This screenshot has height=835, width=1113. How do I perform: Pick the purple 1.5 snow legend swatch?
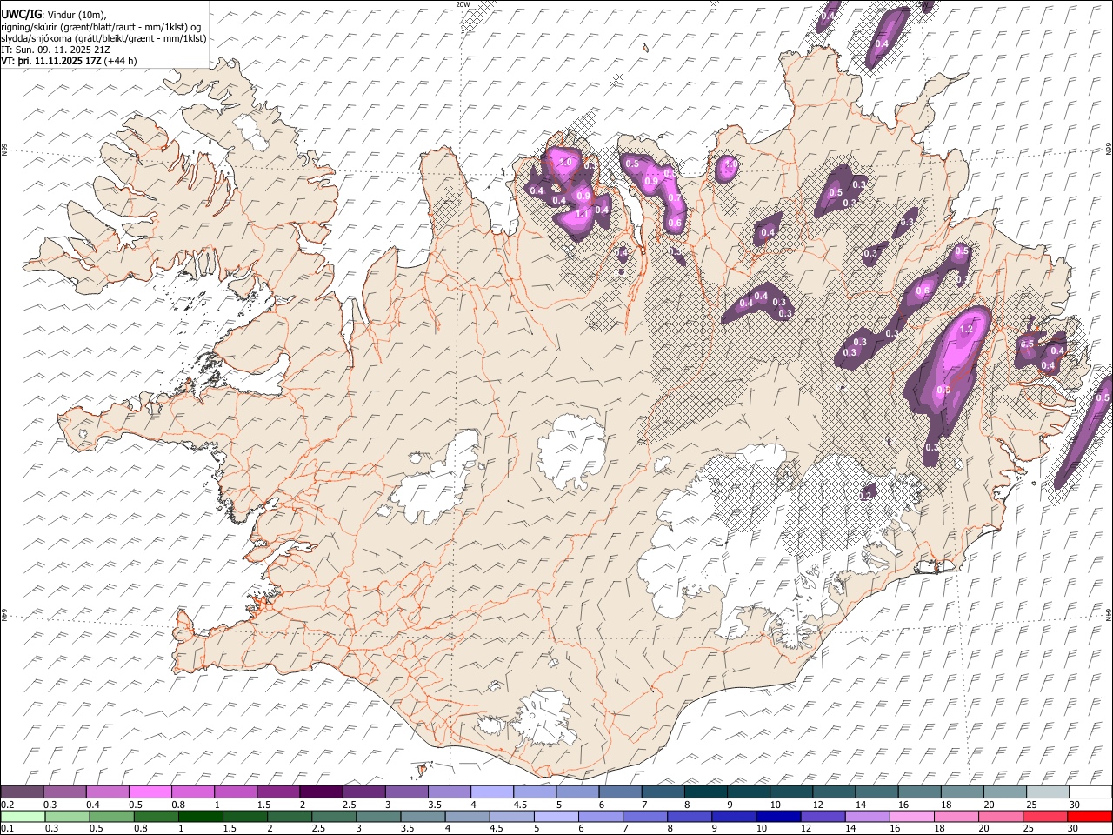click(x=278, y=792)
